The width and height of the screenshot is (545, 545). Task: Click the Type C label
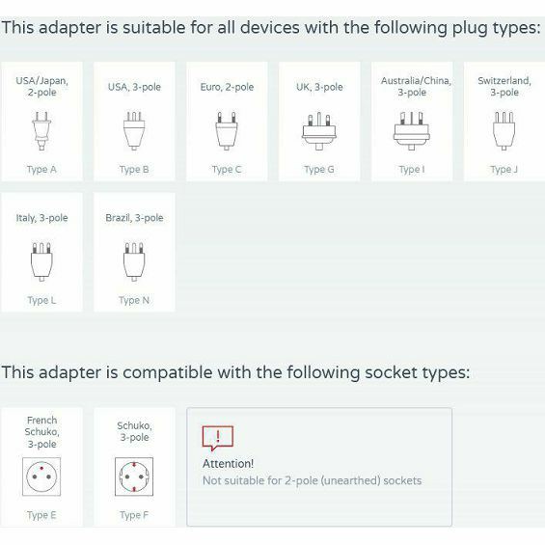tap(227, 170)
